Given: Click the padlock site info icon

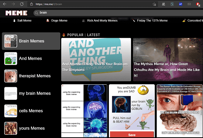Looking at the screenshot, I should 31,4.
